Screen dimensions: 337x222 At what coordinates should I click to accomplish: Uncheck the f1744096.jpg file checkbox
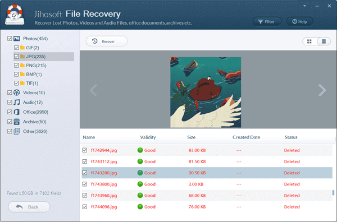[x=85, y=207]
